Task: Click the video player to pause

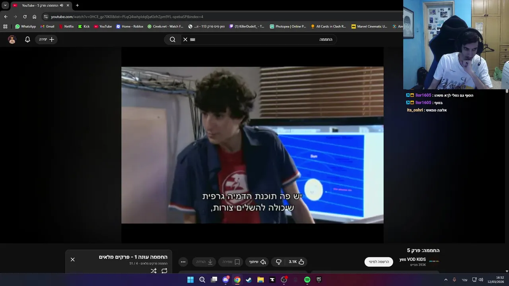Action: point(253,145)
